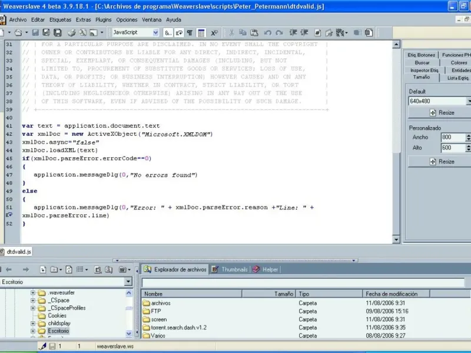Click the Print icon in the toolbar

(x=71, y=33)
